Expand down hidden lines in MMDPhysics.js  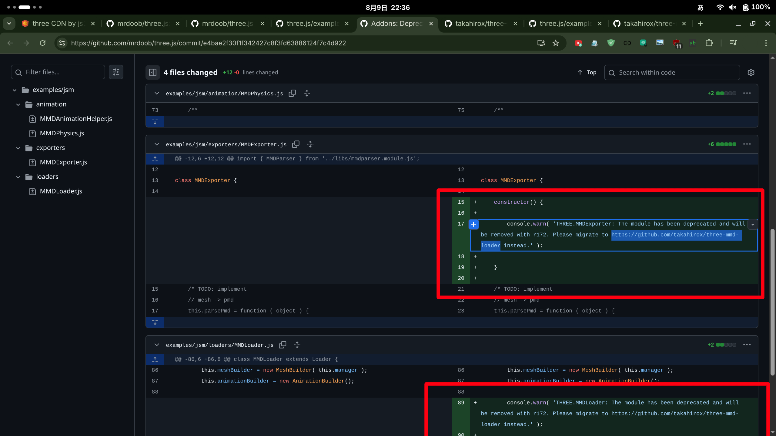point(155,122)
